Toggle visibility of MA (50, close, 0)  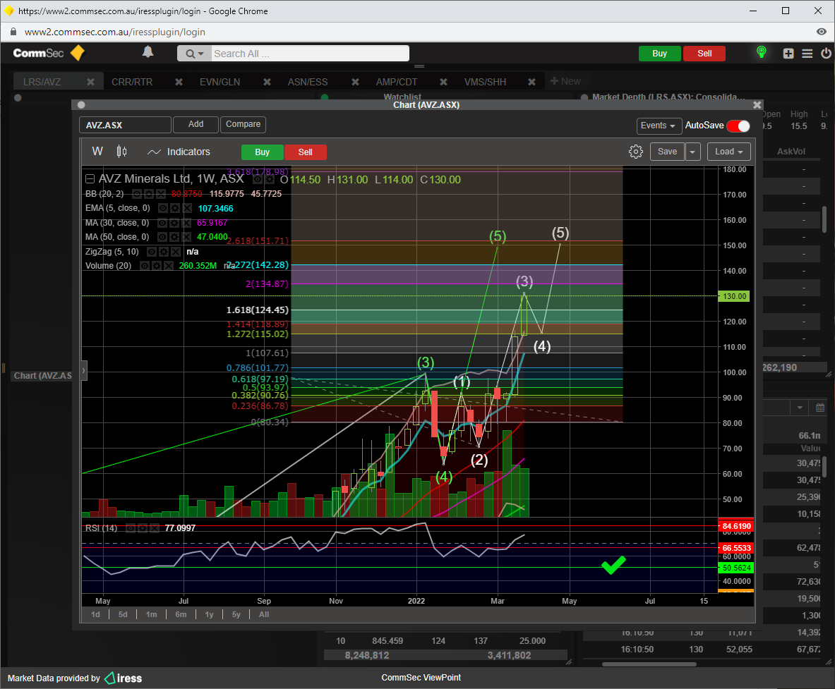162,237
